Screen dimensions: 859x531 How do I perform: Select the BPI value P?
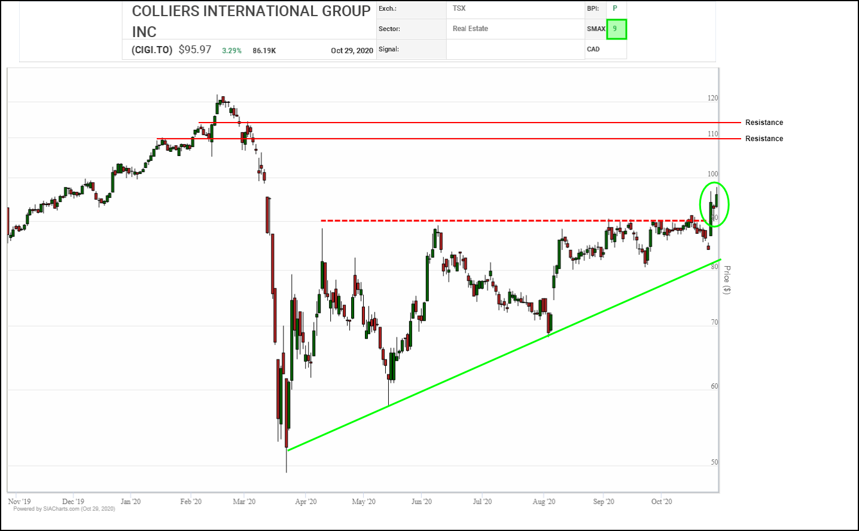(x=614, y=8)
